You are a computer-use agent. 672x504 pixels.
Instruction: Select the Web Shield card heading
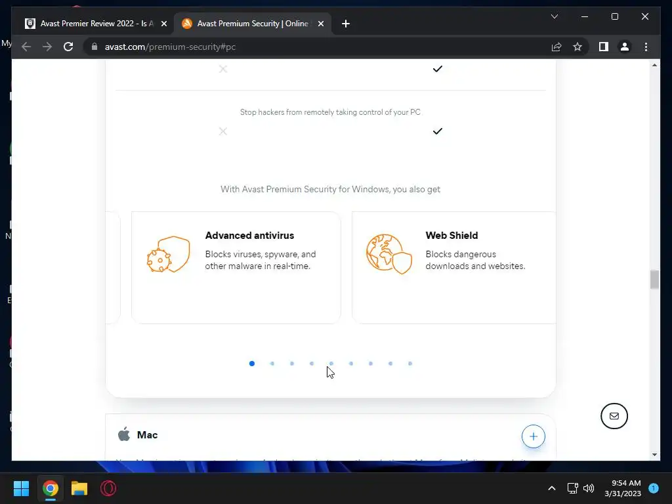[x=451, y=236]
